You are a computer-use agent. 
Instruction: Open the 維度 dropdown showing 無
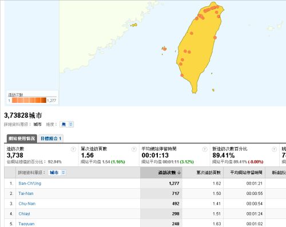point(66,124)
